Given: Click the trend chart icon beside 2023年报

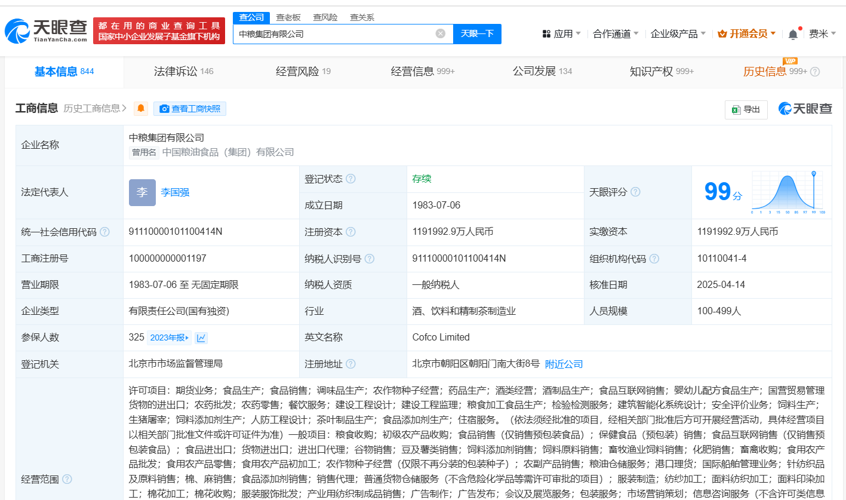Looking at the screenshot, I should pyautogui.click(x=201, y=338).
